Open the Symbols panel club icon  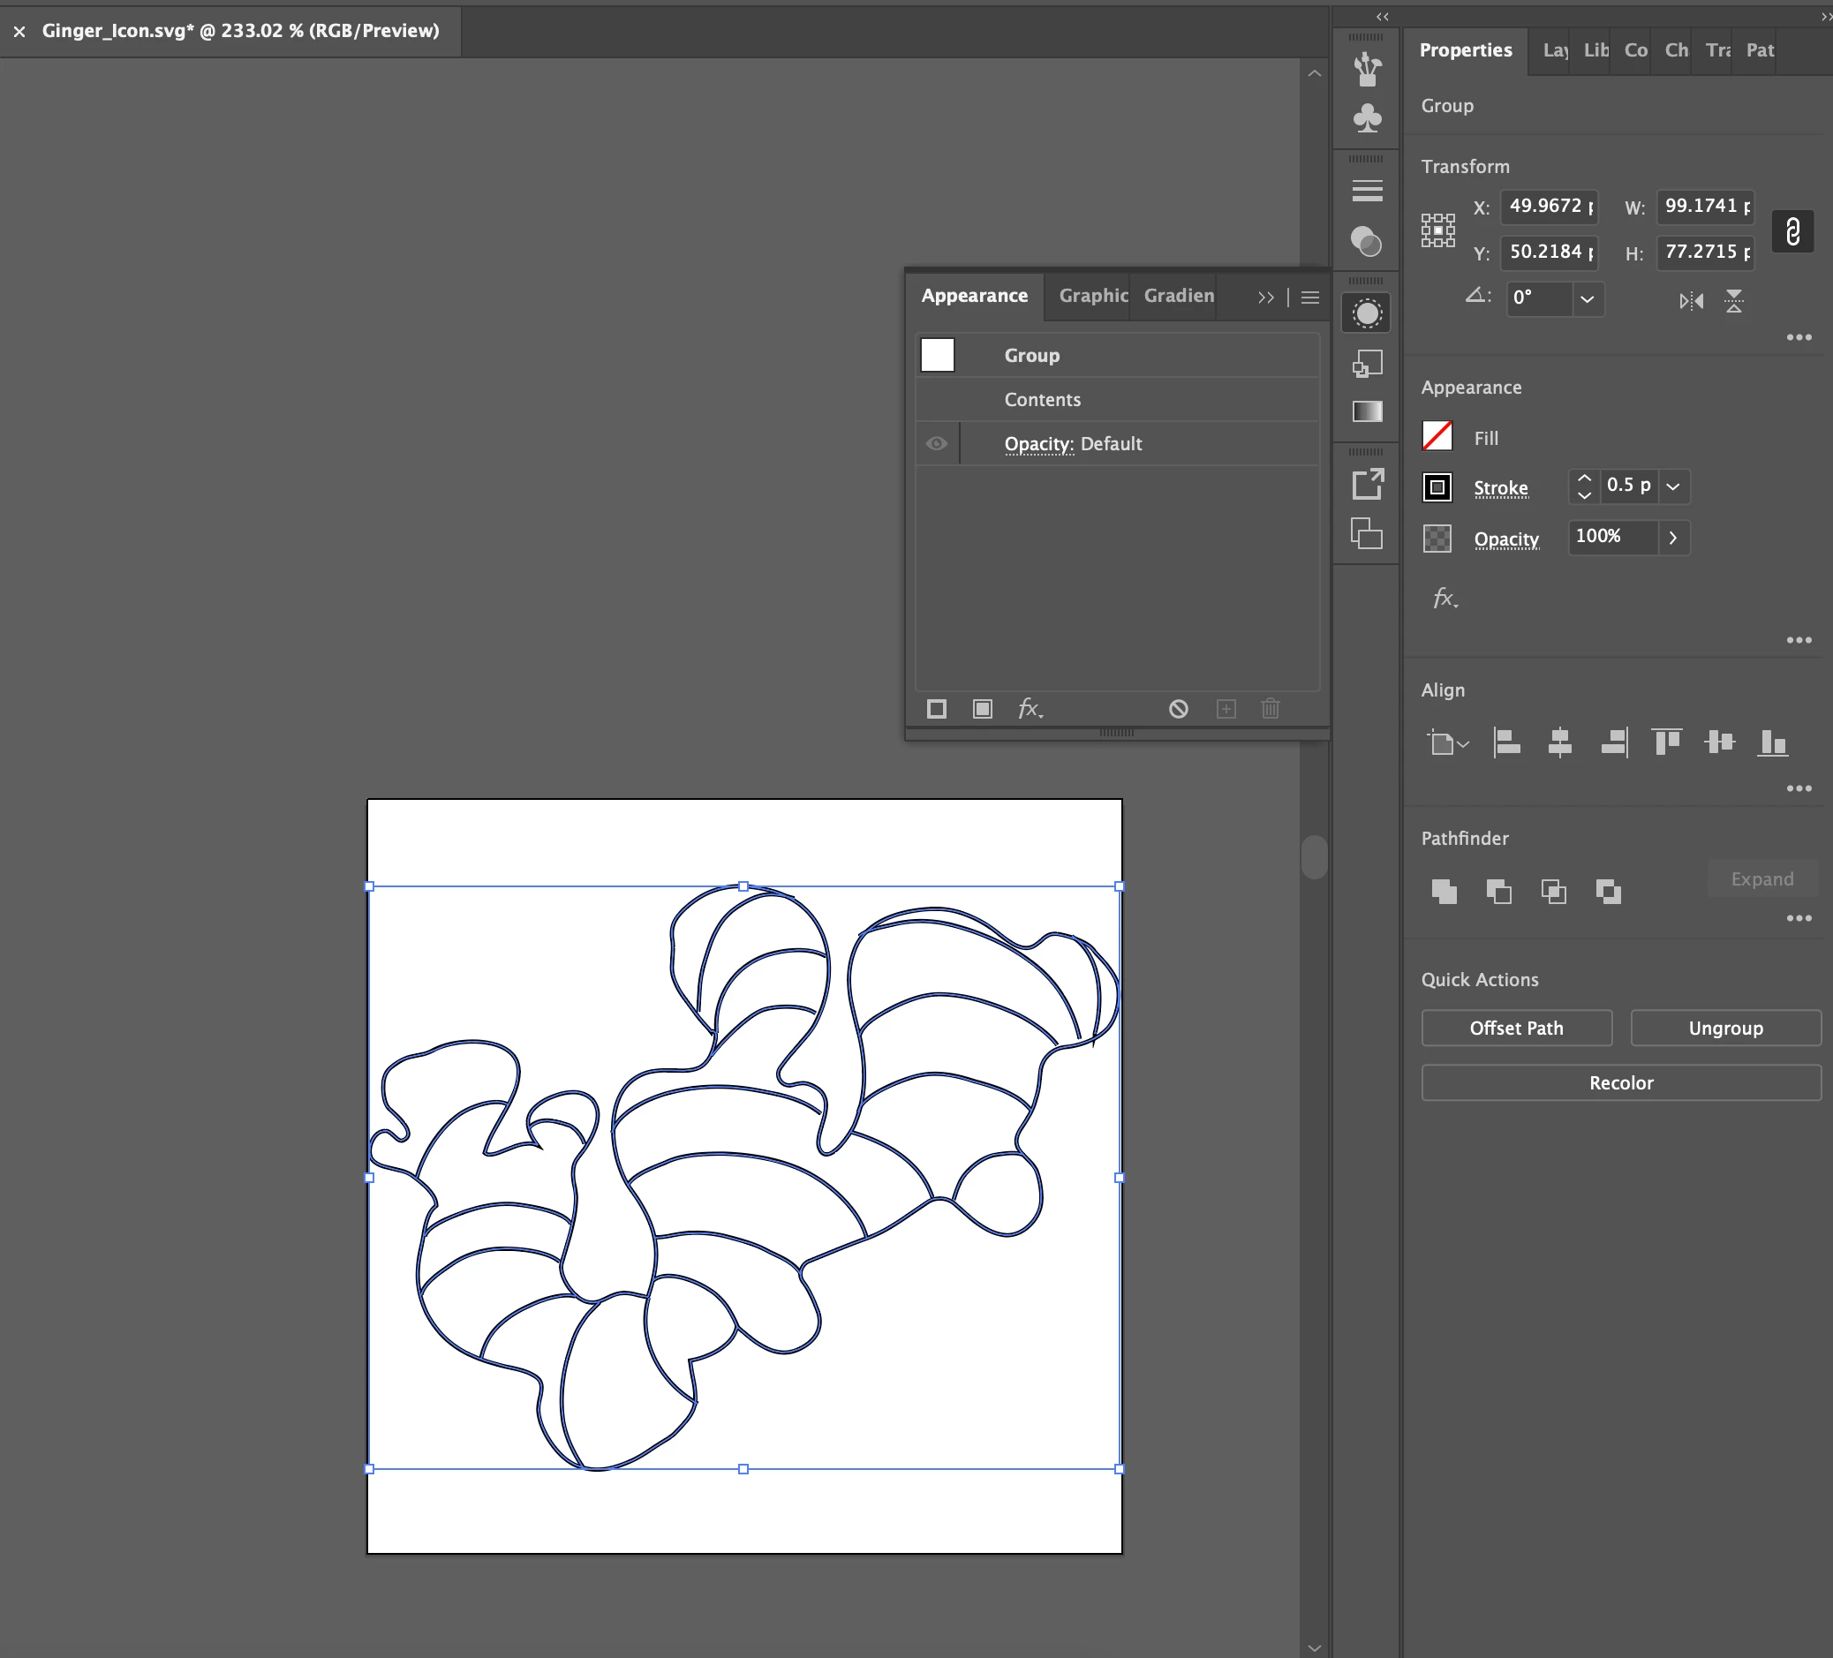coord(1368,119)
